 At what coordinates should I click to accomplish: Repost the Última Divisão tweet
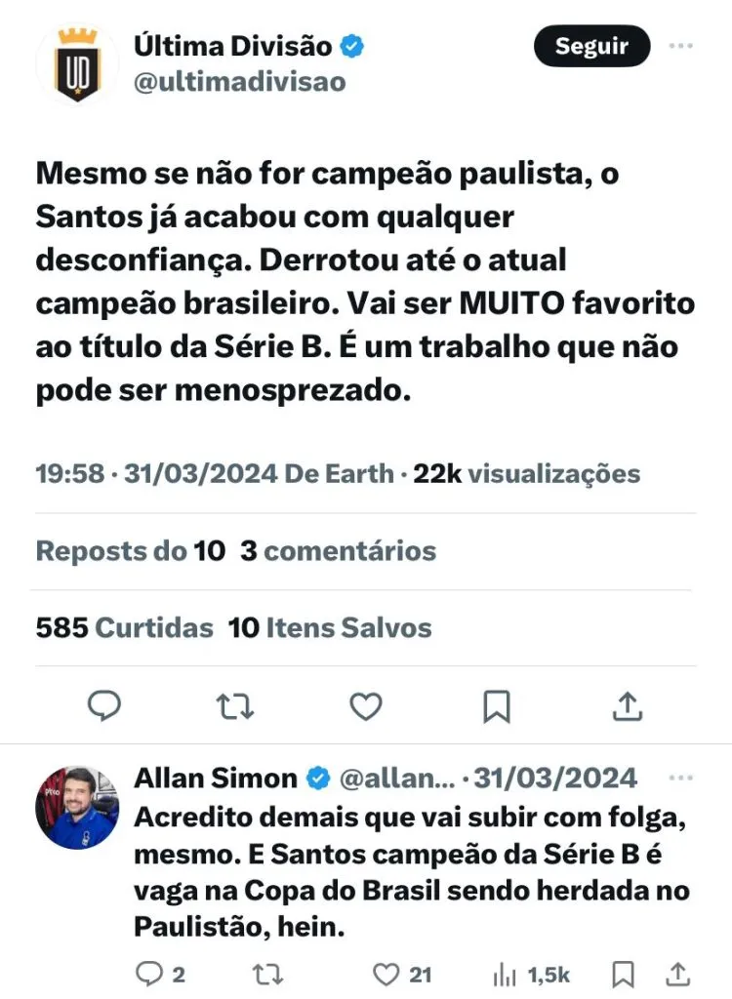(x=235, y=705)
